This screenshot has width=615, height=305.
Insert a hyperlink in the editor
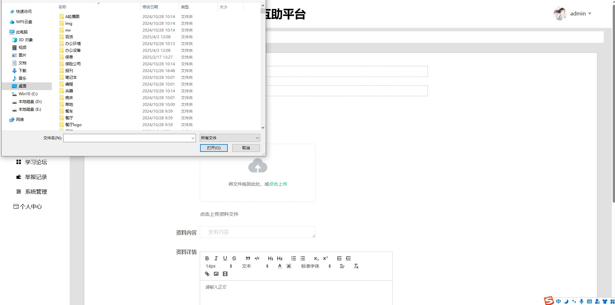click(207, 274)
